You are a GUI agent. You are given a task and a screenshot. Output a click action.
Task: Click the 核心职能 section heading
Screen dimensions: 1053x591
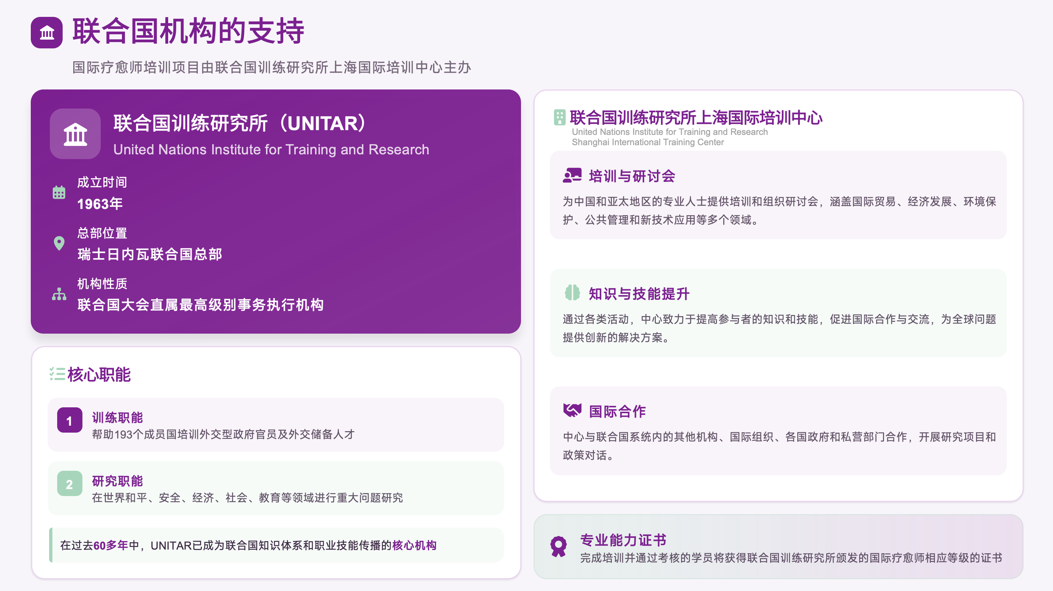point(99,374)
